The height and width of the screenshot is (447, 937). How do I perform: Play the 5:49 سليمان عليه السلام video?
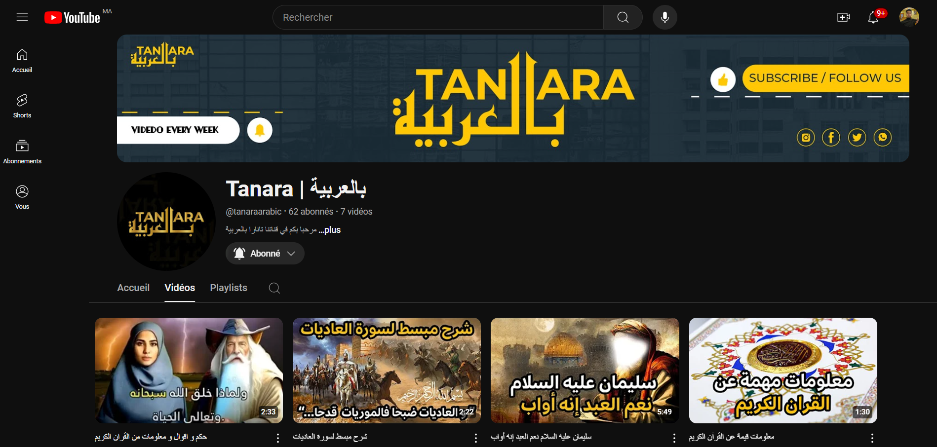tap(585, 370)
